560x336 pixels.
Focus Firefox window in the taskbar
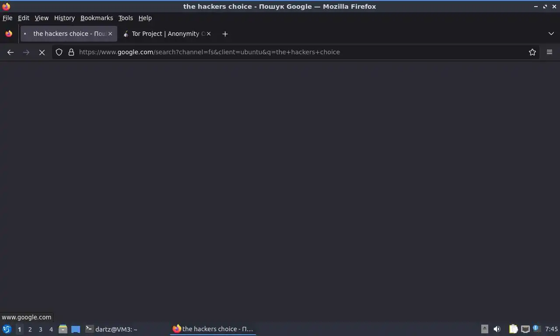pyautogui.click(x=213, y=329)
